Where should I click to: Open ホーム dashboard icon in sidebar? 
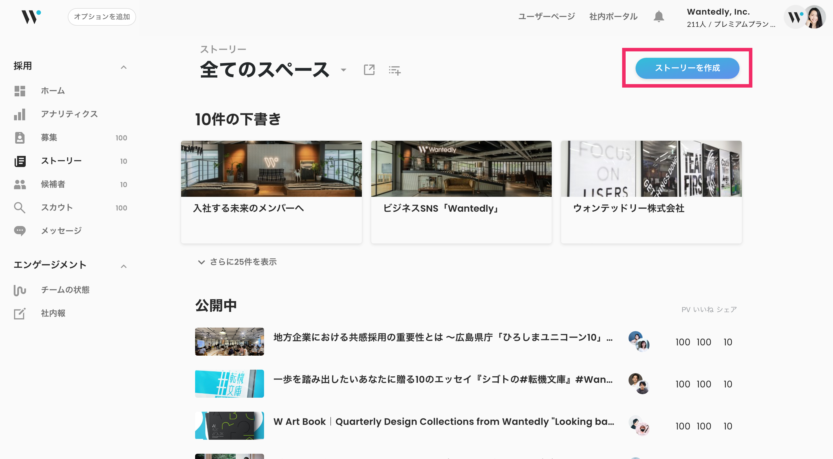tap(20, 91)
